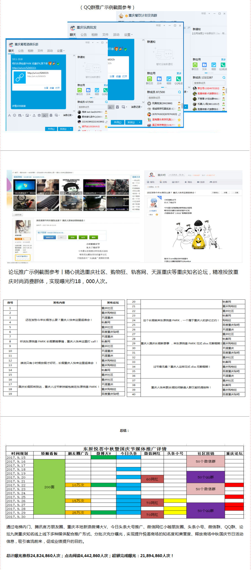
Task: Click the gift icon in 重庆葡萄酒俱乐部 toolbar
Action: [x=39, y=115]
